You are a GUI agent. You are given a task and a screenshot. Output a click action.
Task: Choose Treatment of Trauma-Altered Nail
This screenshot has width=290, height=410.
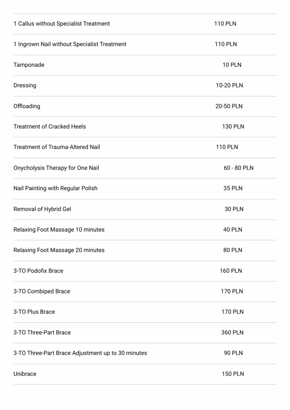click(57, 147)
